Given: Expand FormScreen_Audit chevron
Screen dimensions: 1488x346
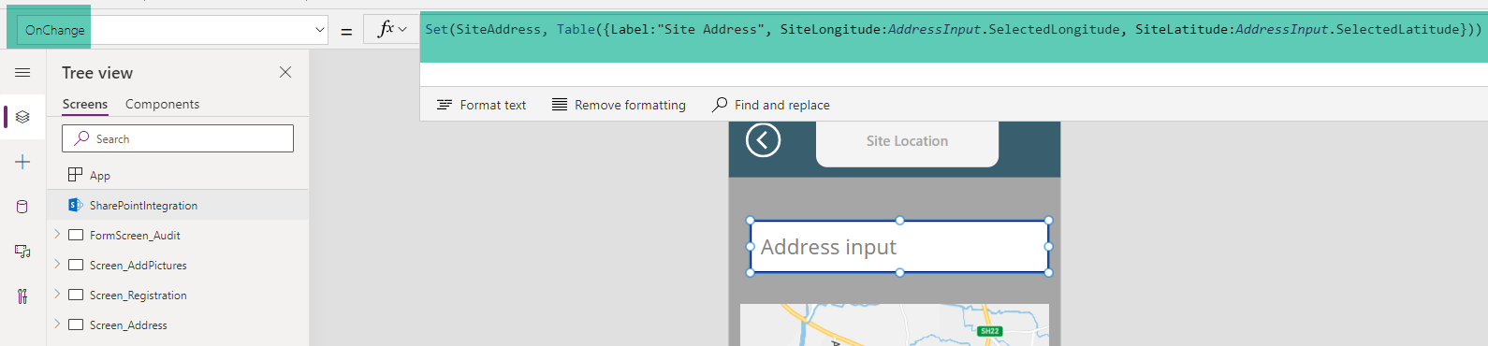Looking at the screenshot, I should pos(57,234).
